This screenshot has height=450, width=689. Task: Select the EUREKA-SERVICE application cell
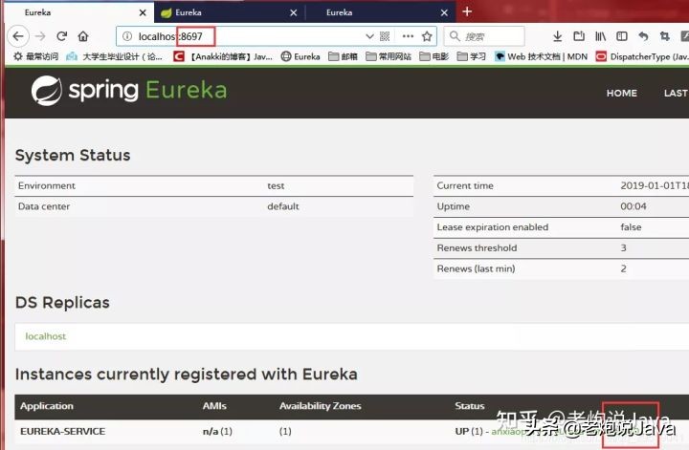pos(62,432)
